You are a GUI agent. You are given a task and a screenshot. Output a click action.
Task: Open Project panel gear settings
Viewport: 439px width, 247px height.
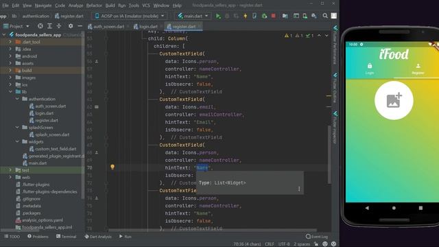pos(71,26)
